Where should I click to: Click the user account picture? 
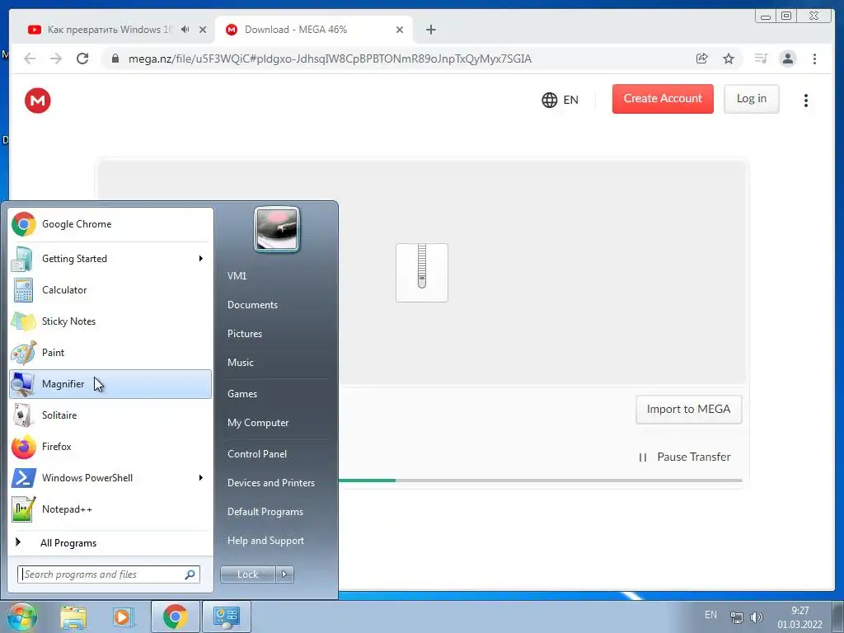(277, 229)
